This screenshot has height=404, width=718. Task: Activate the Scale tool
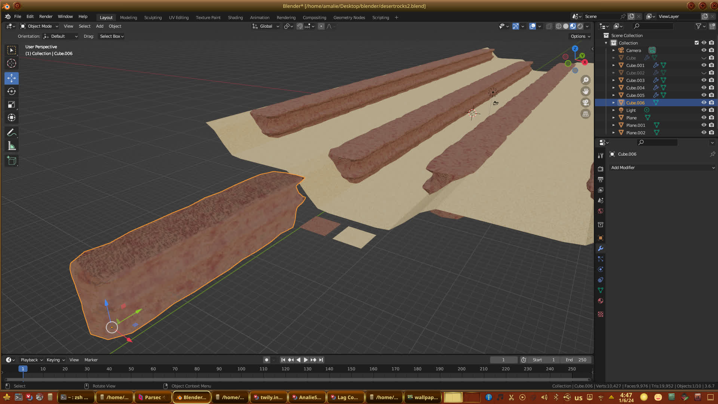[x=12, y=105]
